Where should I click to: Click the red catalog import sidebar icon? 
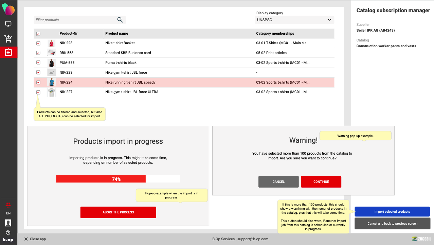pos(8,52)
